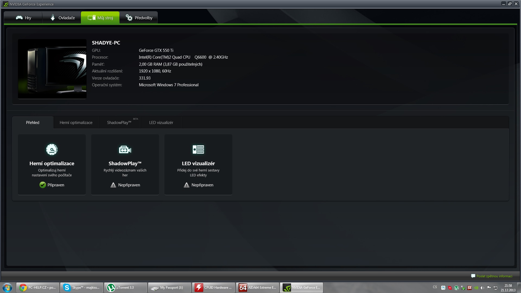
Task: Click the computer thumbnail image
Action: tap(52, 69)
